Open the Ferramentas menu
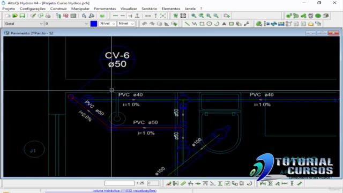Image resolution: width=343 pixels, height=193 pixels. 105,9
